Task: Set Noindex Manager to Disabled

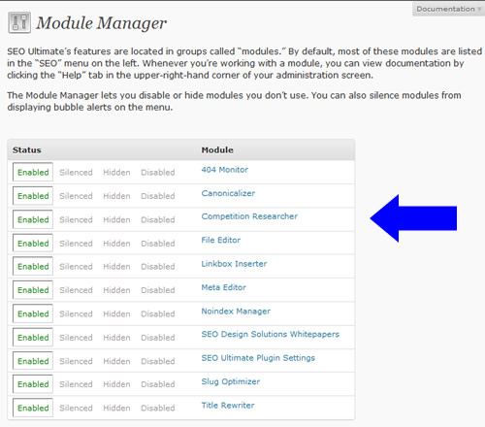Action: coord(158,313)
